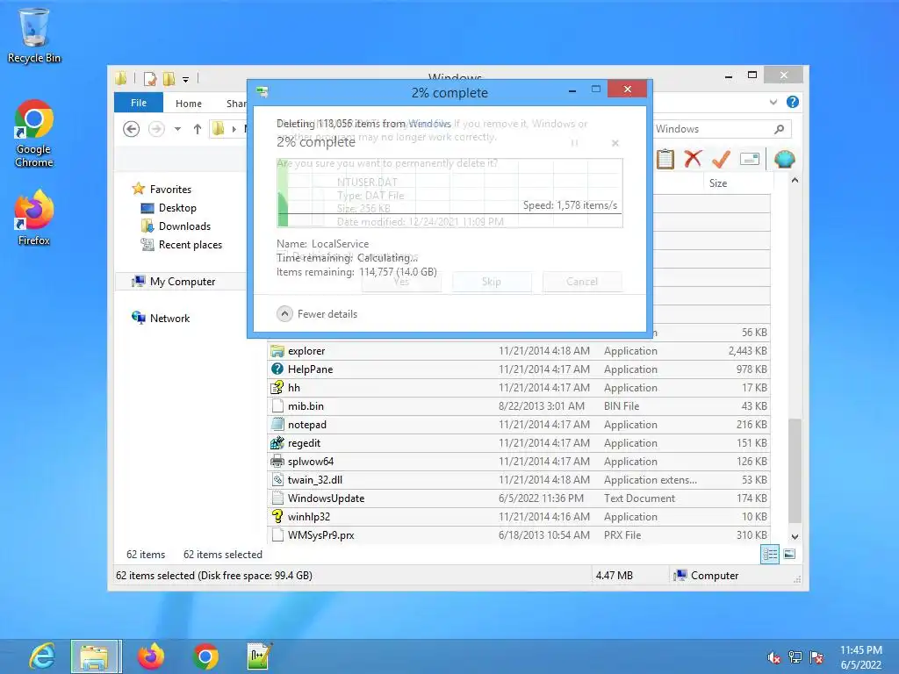Viewport: 899px width, 674px height.
Task: Open the Notepad++ taskbar icon
Action: click(x=259, y=656)
